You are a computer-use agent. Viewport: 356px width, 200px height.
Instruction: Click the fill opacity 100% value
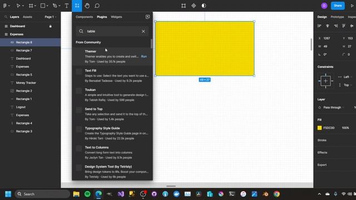345,128
